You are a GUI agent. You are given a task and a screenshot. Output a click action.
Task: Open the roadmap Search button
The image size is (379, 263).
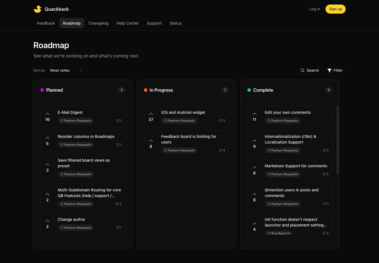click(309, 70)
